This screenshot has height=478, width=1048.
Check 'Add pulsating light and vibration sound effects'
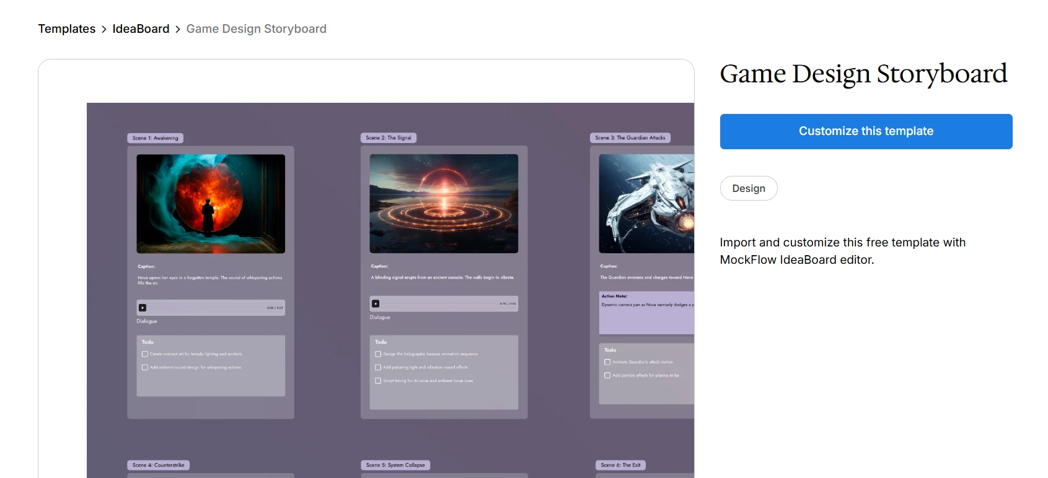click(378, 367)
